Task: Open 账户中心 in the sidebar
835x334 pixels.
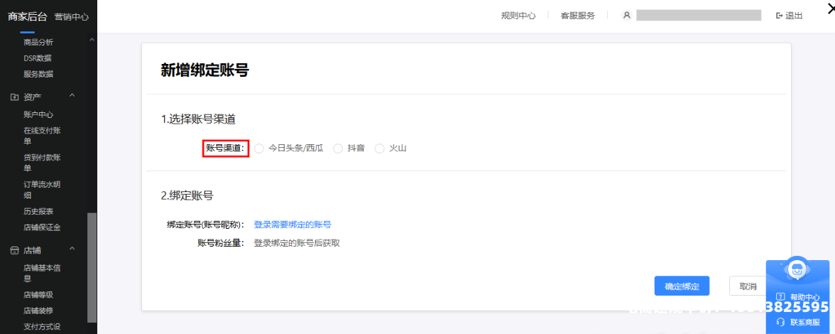Action: 38,114
